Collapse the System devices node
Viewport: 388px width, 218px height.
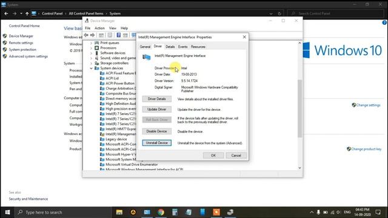pyautogui.click(x=91, y=68)
